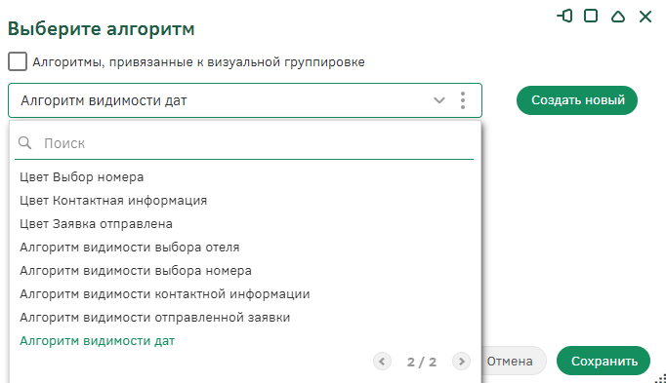The width and height of the screenshot is (666, 383).
Task: Click the collapse triangle icon
Action: (618, 17)
